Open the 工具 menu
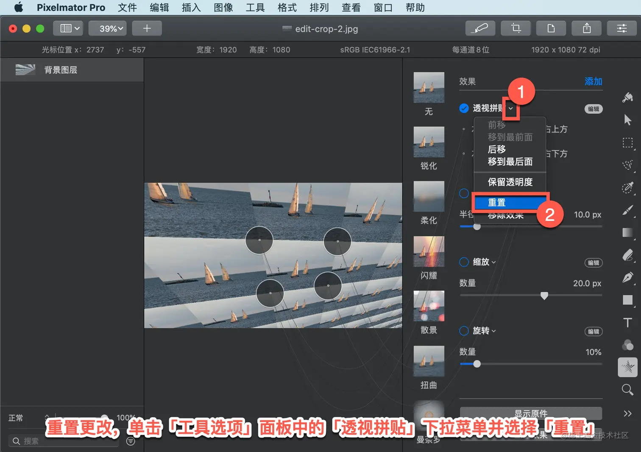 point(255,8)
